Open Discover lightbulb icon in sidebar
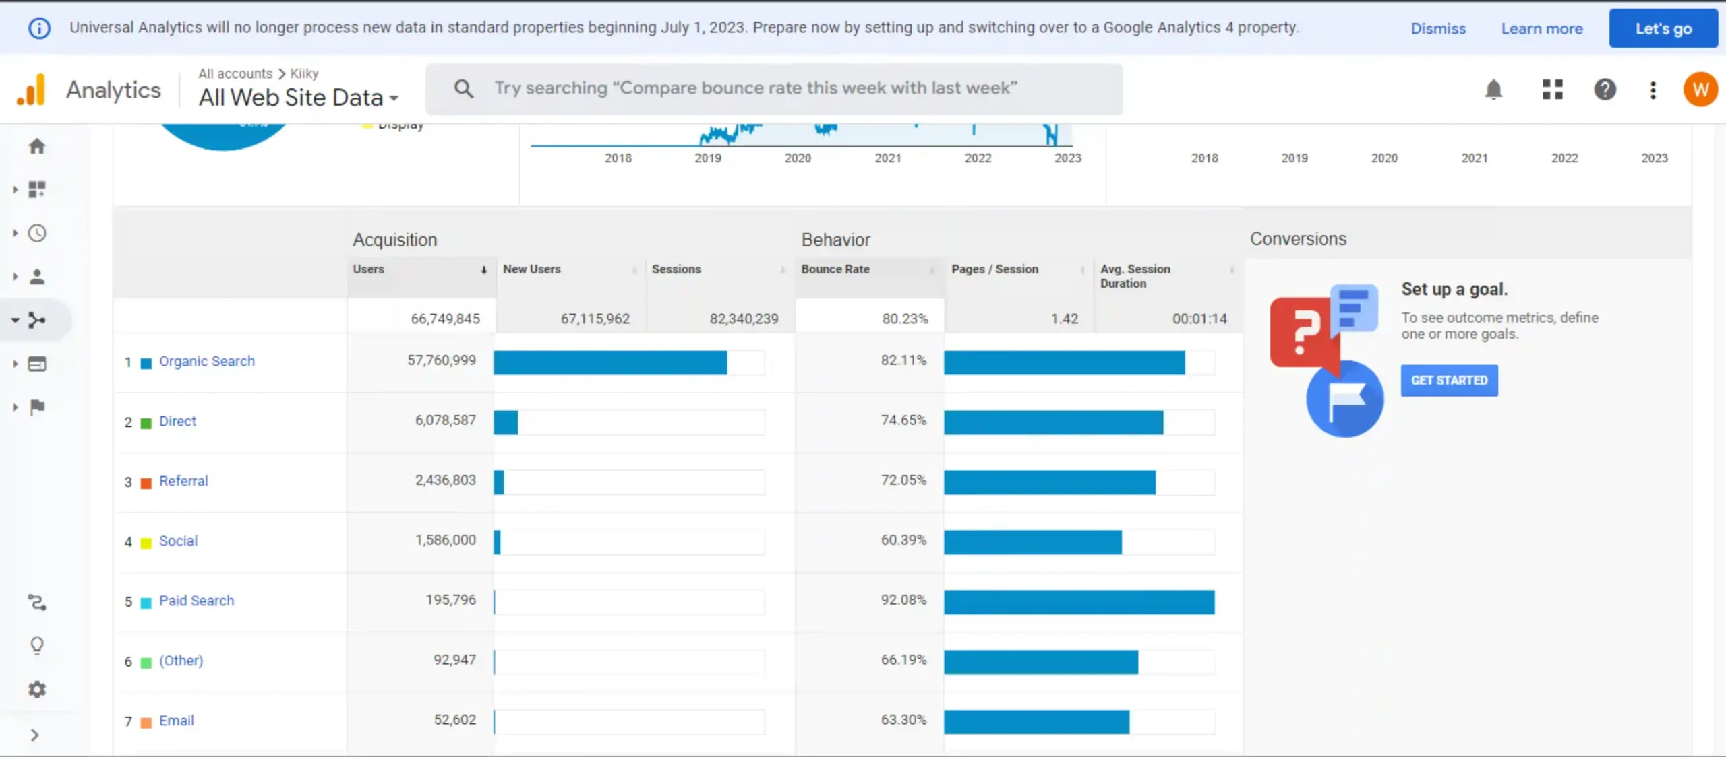Viewport: 1726px width, 757px height. 37,645
